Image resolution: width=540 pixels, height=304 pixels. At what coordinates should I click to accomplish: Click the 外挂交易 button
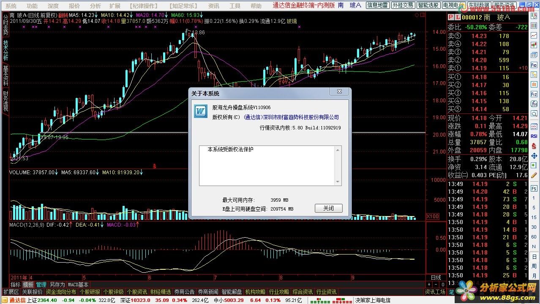[403, 5]
